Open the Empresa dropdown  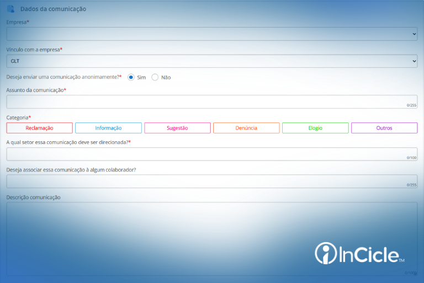point(211,34)
